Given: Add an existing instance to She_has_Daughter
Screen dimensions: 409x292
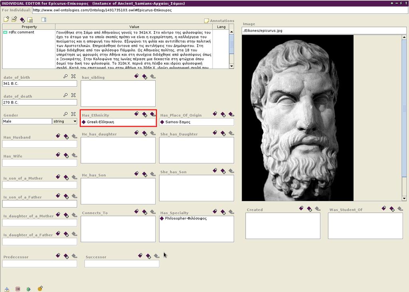Looking at the screenshot, I should pos(223,133).
